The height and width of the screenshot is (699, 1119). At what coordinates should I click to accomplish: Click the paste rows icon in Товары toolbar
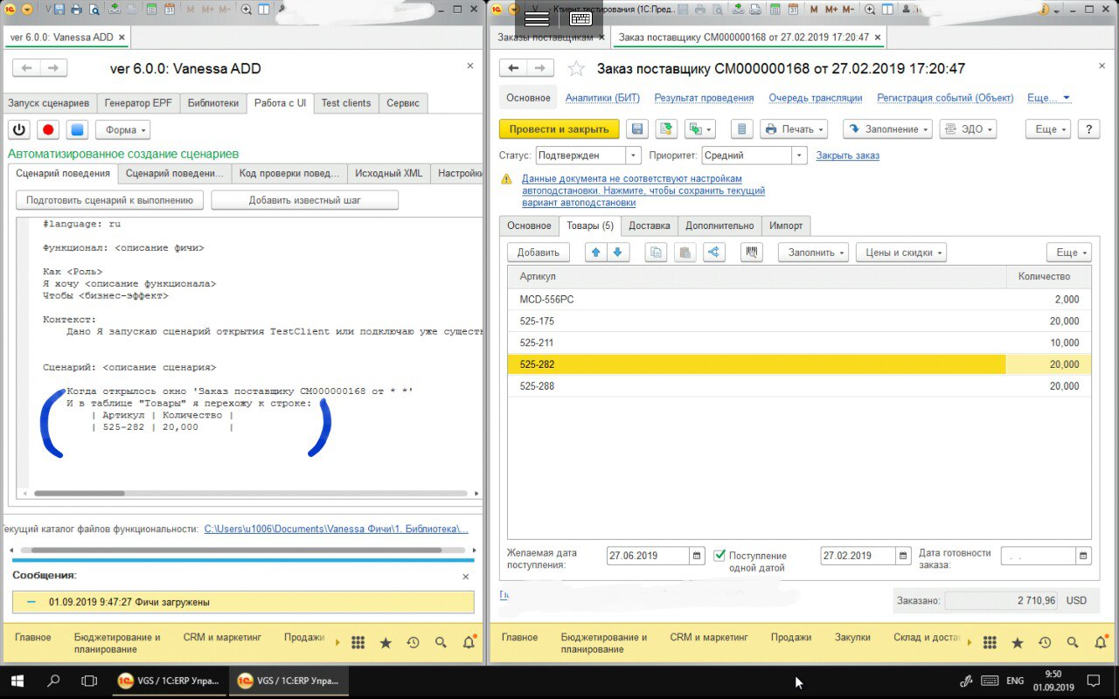[x=686, y=253]
